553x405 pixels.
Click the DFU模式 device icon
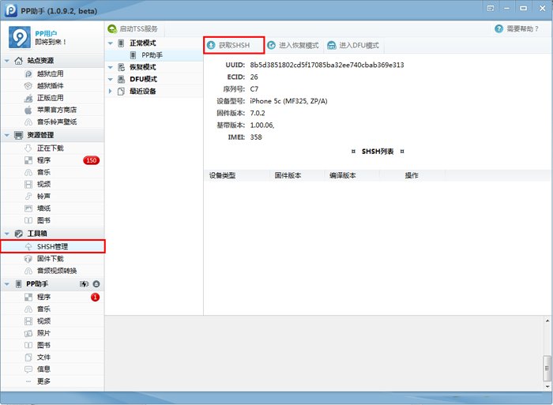[121, 79]
